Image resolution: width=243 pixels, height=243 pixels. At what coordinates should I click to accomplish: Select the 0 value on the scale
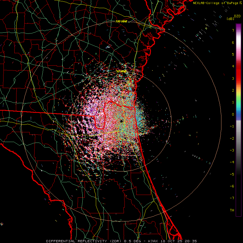[233, 114]
